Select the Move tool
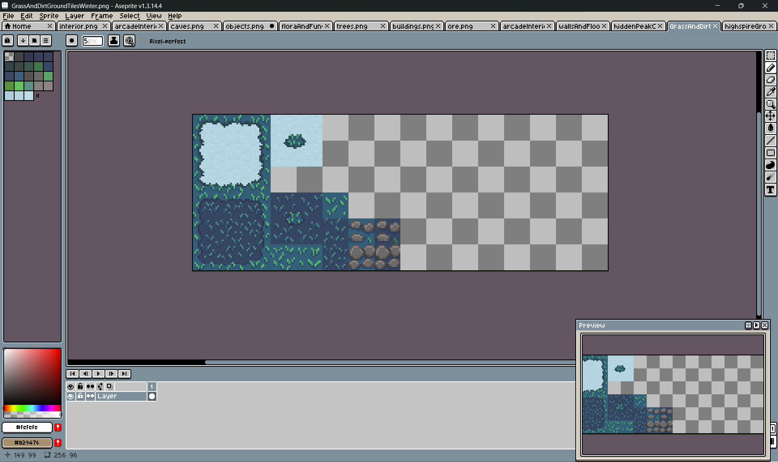This screenshot has width=778, height=462. coord(770,116)
